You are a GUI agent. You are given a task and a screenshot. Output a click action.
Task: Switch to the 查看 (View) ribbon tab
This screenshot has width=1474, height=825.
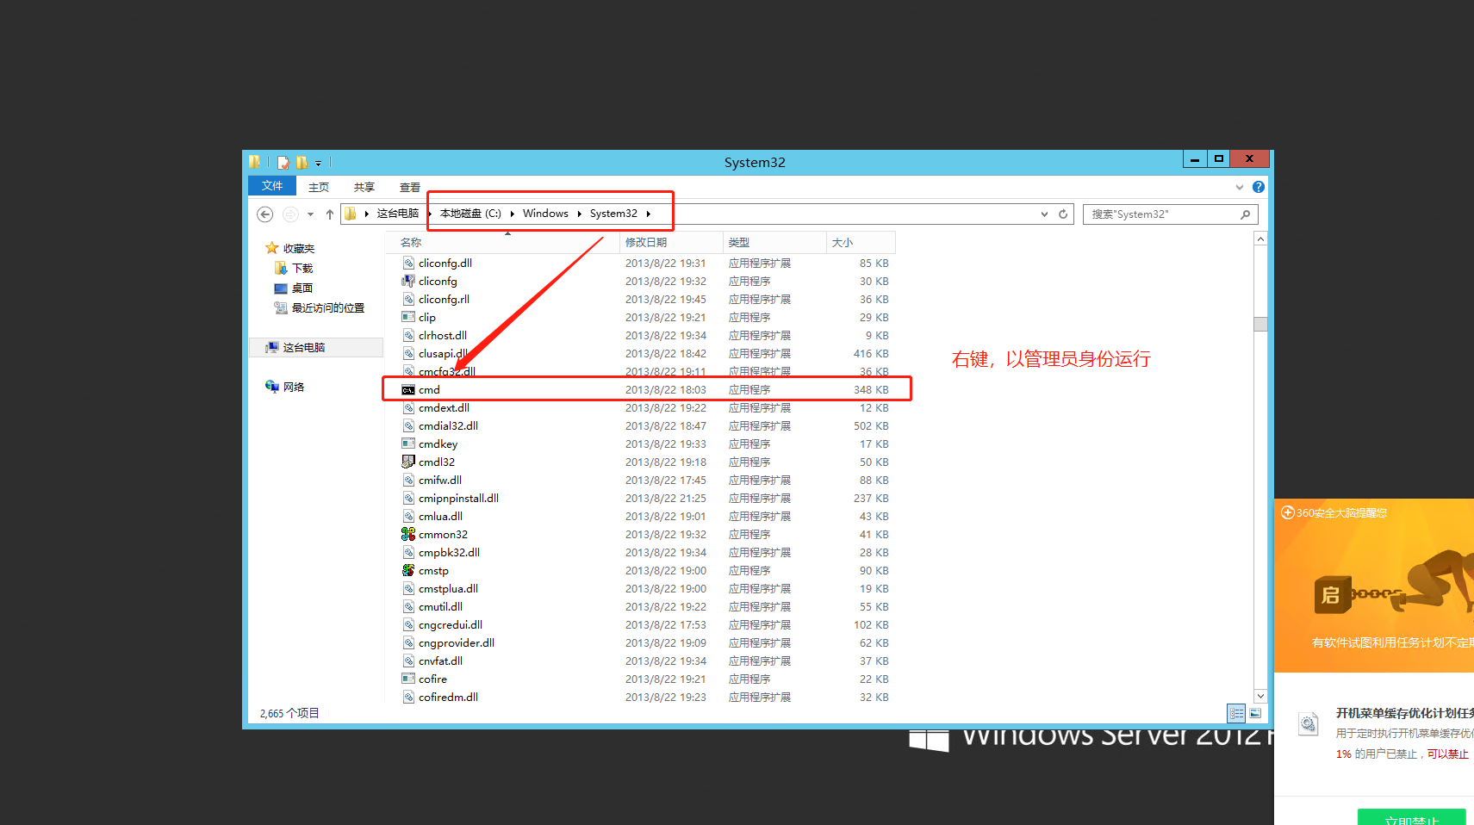[409, 187]
